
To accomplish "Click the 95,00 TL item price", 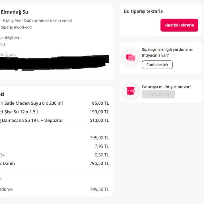I will [100, 103].
